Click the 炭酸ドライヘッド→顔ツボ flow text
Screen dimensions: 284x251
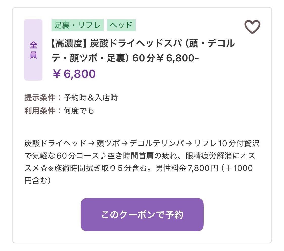[x=72, y=143]
